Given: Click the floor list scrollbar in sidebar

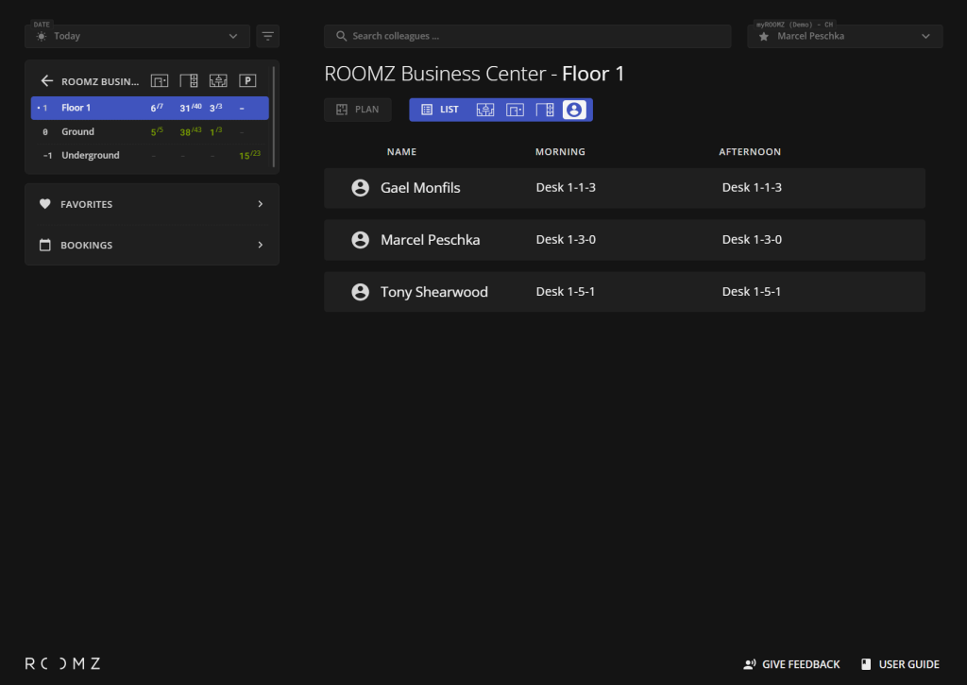Looking at the screenshot, I should pyautogui.click(x=275, y=113).
